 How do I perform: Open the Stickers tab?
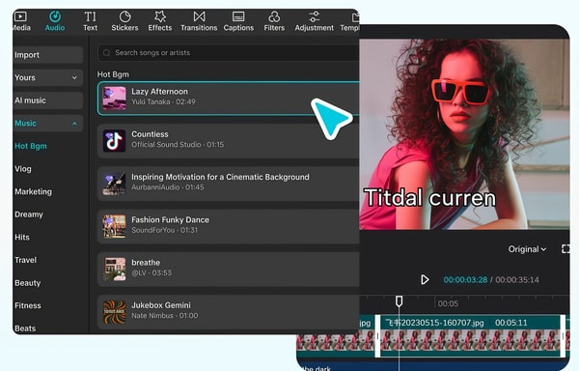click(124, 21)
